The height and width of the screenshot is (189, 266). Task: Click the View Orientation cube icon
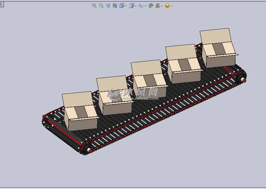click(122, 6)
